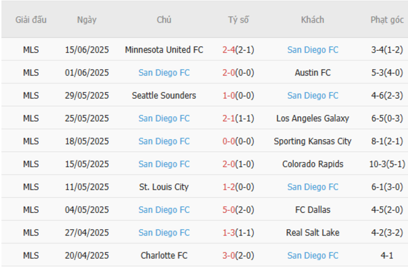Click the 2-4 score of Minnesota match

(229, 50)
